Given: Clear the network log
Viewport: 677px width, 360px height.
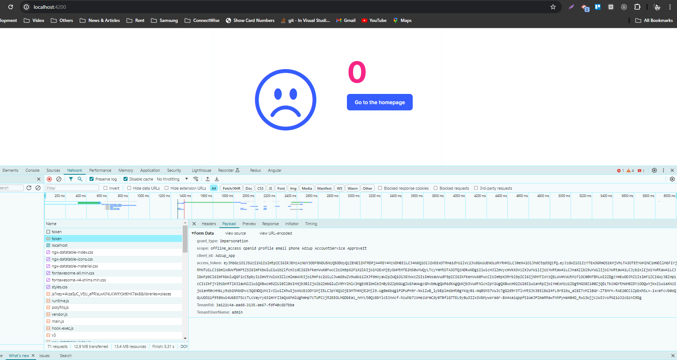Looking at the screenshot, I should [x=59, y=179].
